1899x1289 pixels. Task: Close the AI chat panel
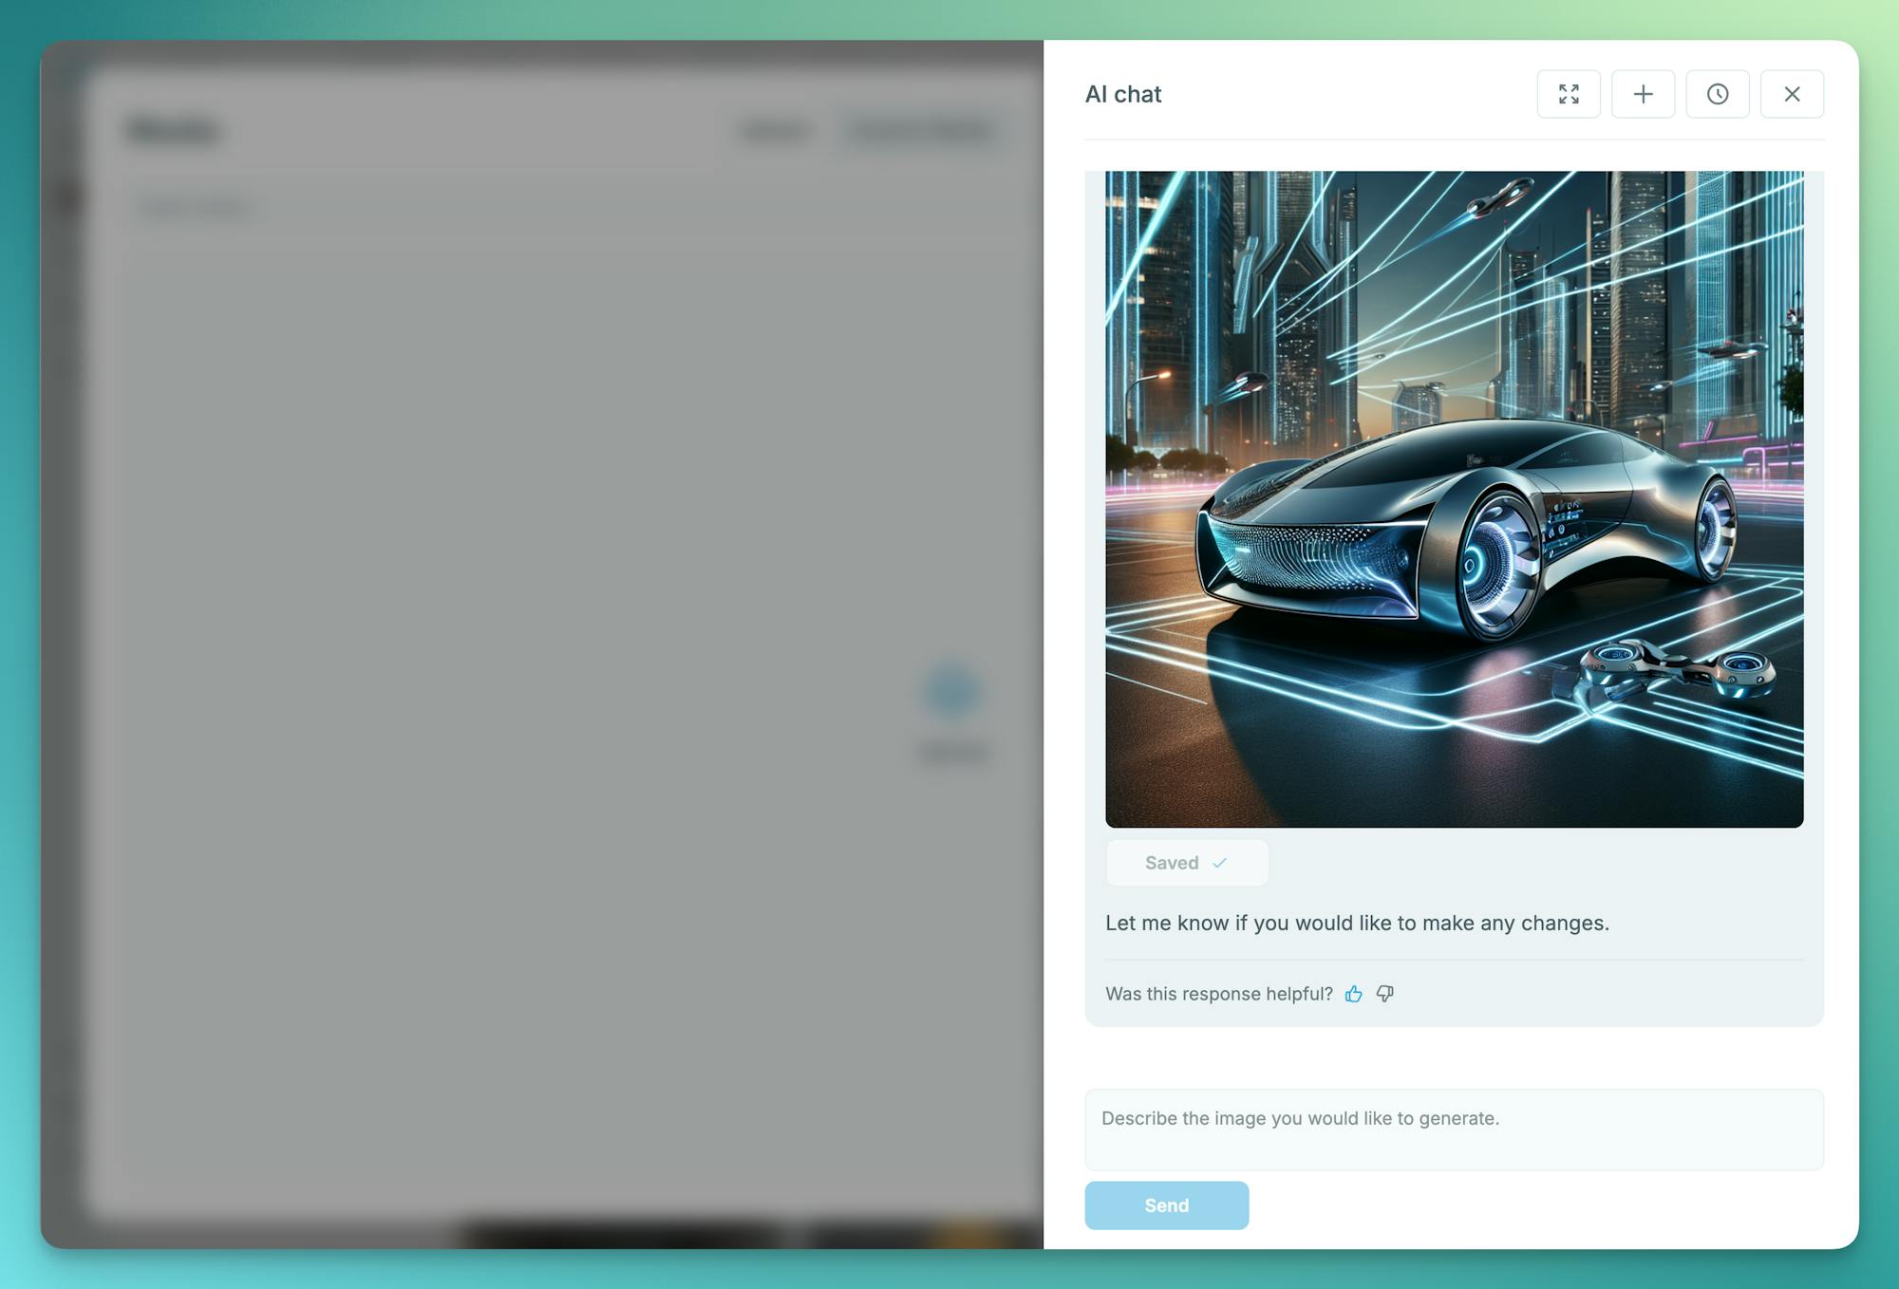pyautogui.click(x=1792, y=94)
